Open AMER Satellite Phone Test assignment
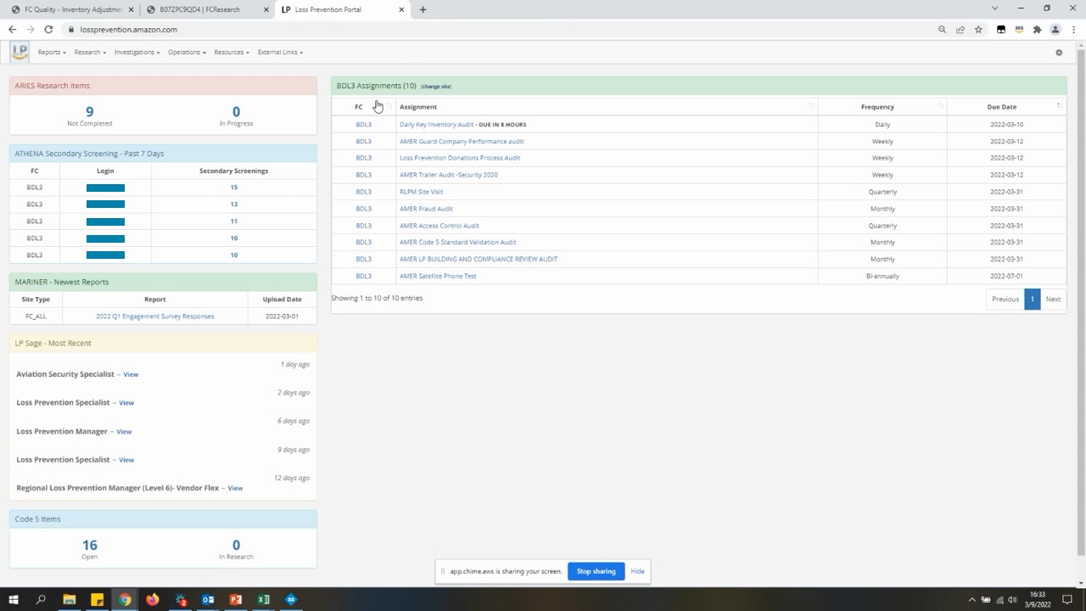1086x611 pixels. (x=438, y=276)
